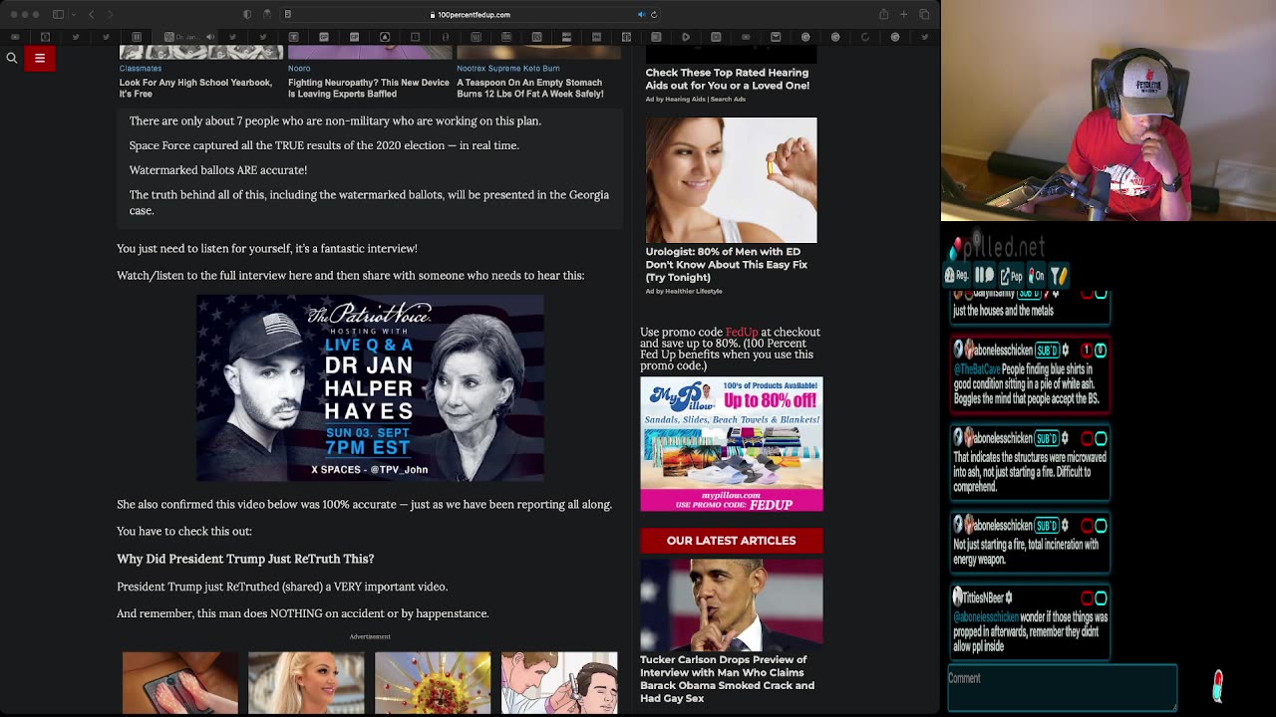This screenshot has width=1276, height=717.
Task: Toggle teal pill on total incineration message
Action: [1101, 526]
